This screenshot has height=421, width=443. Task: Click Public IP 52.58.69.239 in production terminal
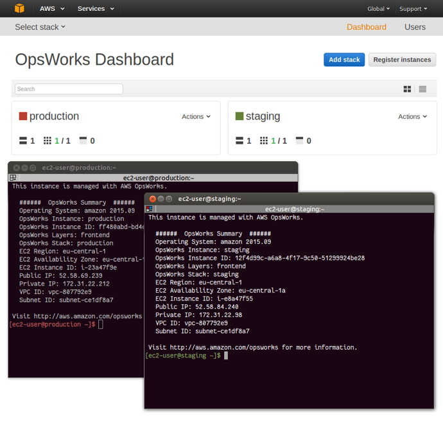61,275
